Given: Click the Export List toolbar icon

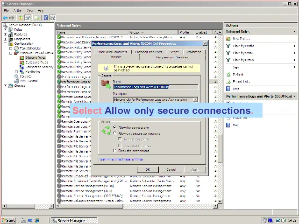Looking at the screenshot, I should (x=36, y=18).
